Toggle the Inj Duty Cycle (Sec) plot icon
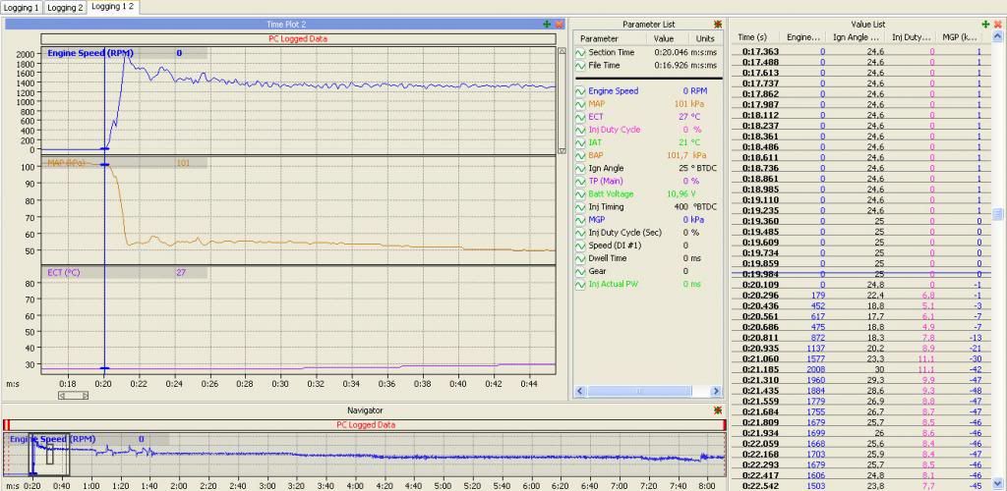 [580, 233]
